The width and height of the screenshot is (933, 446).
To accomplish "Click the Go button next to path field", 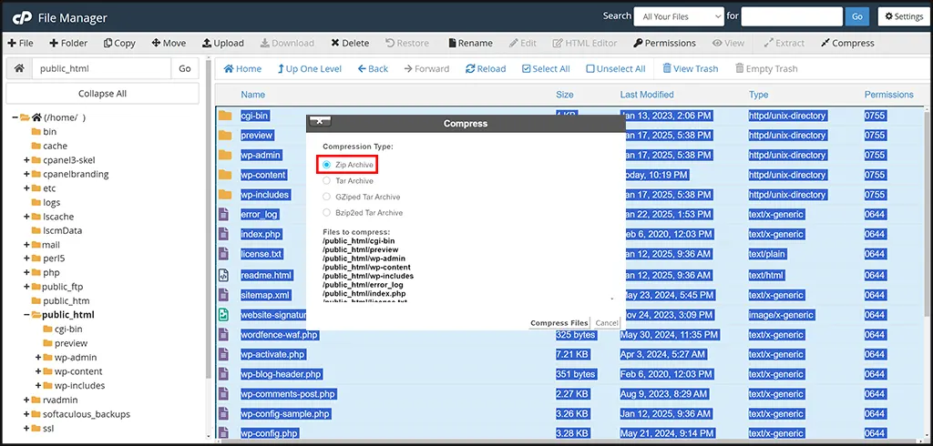I will 185,68.
